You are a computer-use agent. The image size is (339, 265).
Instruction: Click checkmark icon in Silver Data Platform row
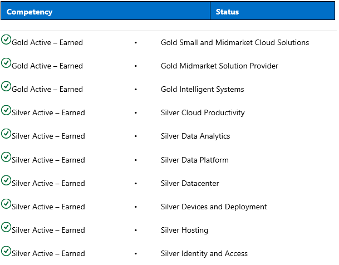6,157
